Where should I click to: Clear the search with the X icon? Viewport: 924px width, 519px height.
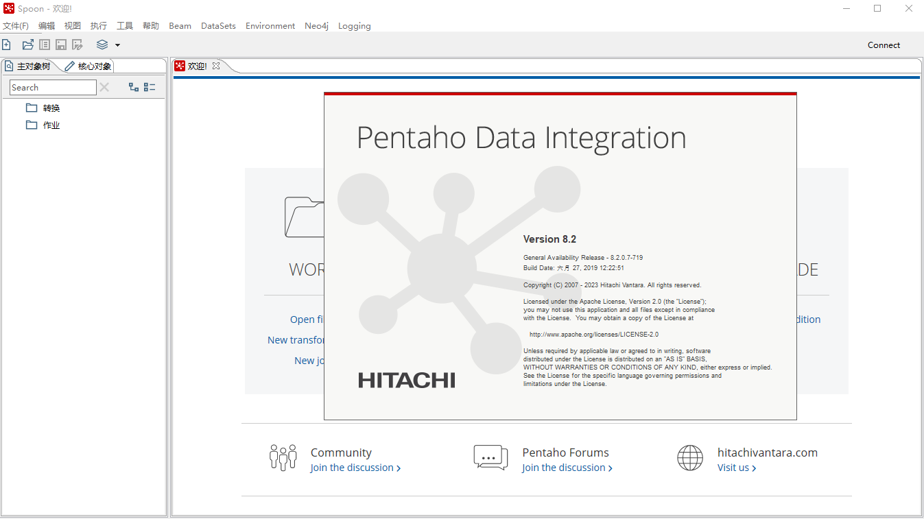[104, 87]
